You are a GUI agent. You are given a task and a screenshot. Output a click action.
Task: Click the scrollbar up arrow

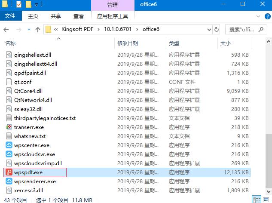(269, 41)
